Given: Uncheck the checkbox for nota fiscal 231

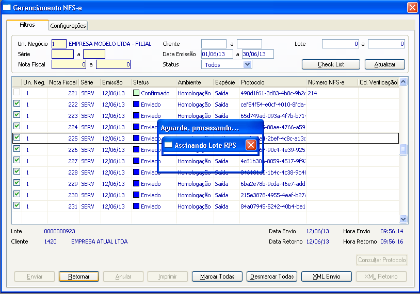Looking at the screenshot, I should click(17, 205).
